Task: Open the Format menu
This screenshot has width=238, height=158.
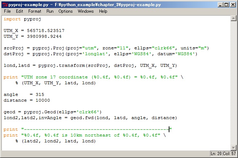Action: click(35, 11)
